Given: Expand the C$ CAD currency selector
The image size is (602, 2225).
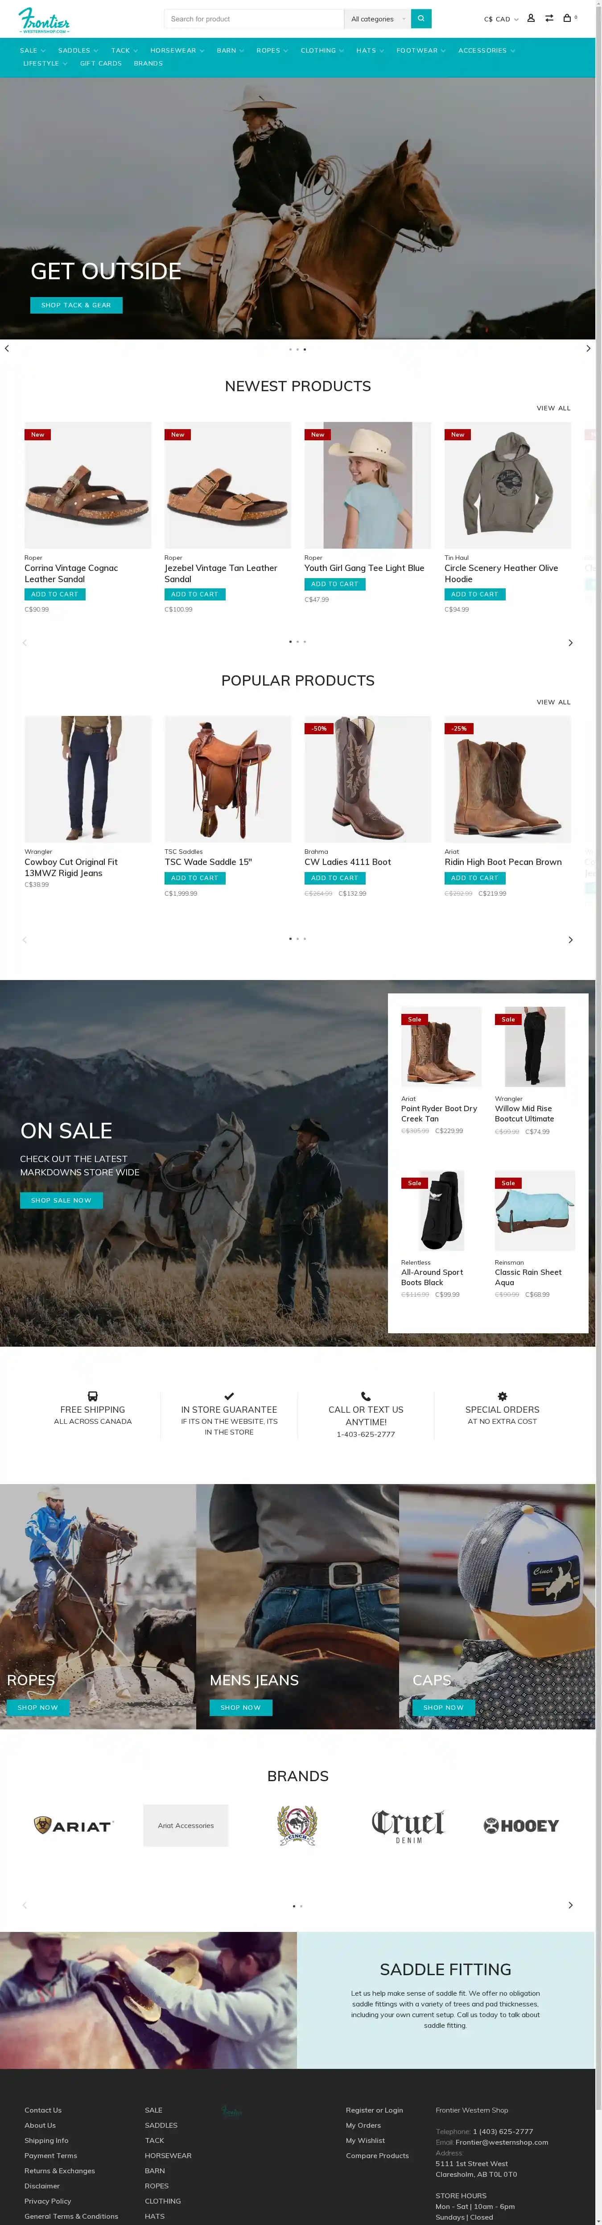Looking at the screenshot, I should click(x=501, y=19).
